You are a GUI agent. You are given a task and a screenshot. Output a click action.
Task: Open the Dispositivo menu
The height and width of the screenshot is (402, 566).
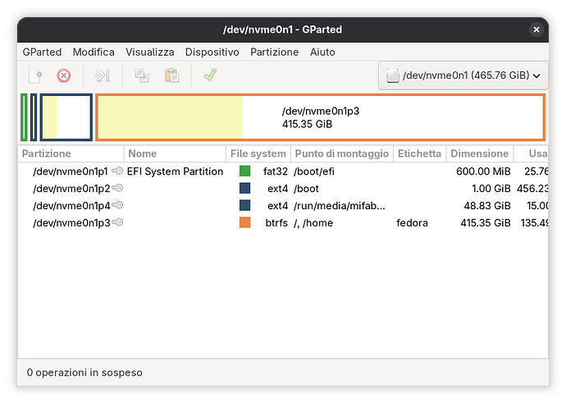tap(212, 52)
